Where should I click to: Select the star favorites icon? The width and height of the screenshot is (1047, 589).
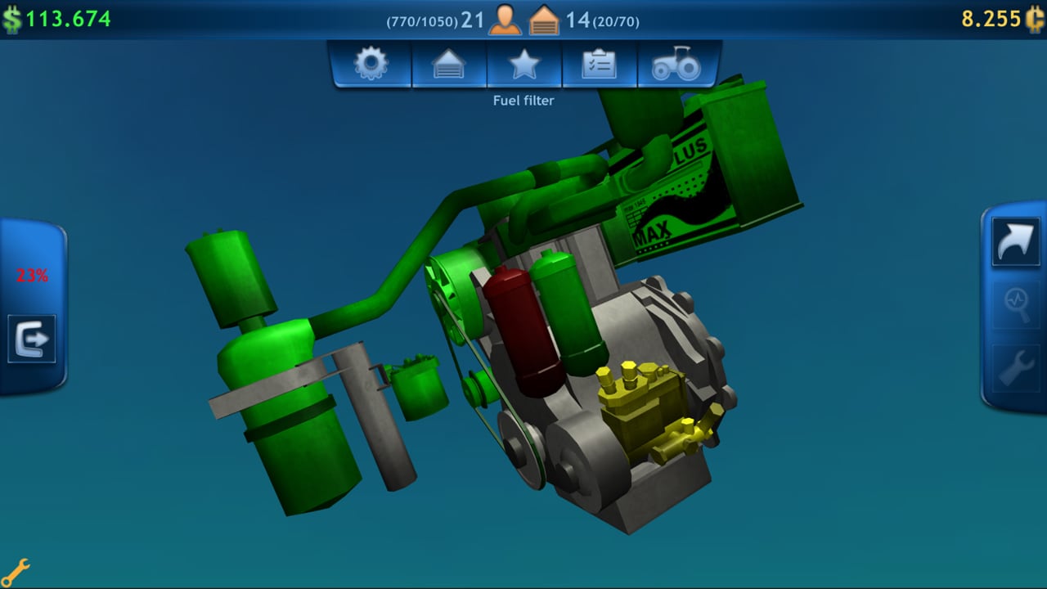[x=524, y=62]
